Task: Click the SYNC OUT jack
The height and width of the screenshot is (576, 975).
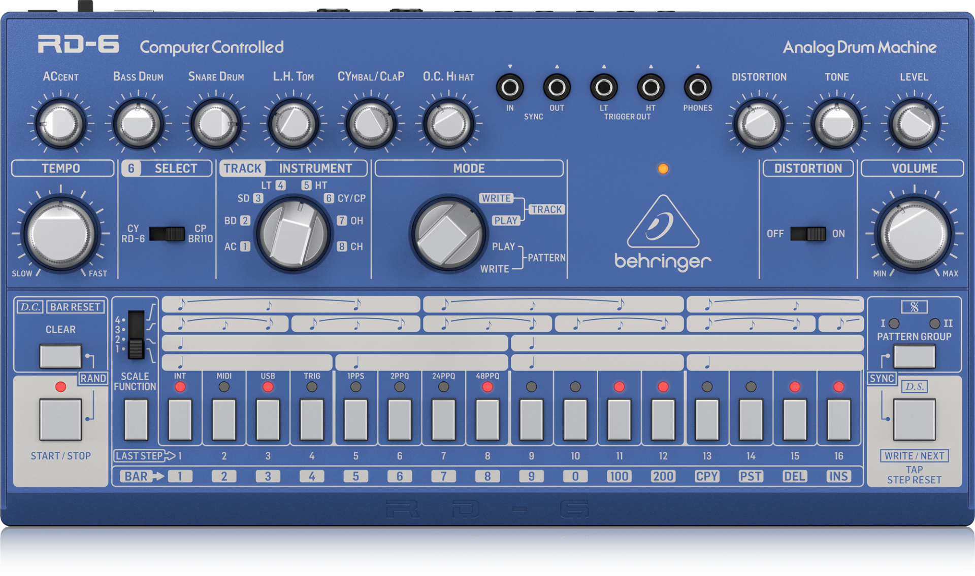Action: 557,87
